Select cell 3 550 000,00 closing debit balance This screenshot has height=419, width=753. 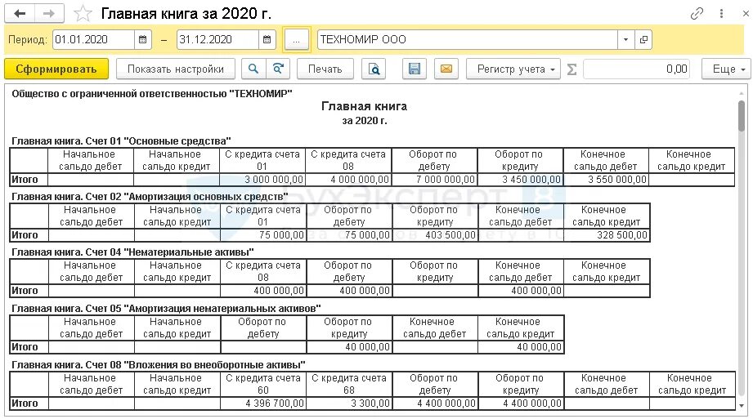click(x=606, y=180)
